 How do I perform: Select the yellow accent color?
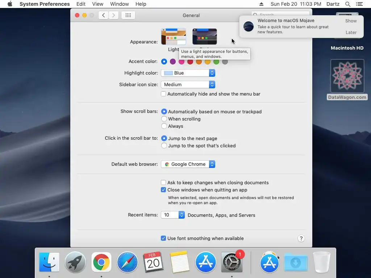[208, 62]
